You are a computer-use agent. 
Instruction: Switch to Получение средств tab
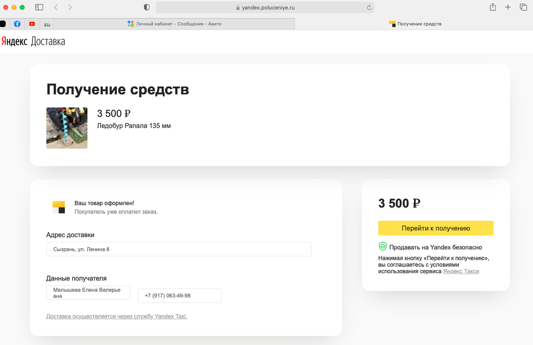click(415, 24)
